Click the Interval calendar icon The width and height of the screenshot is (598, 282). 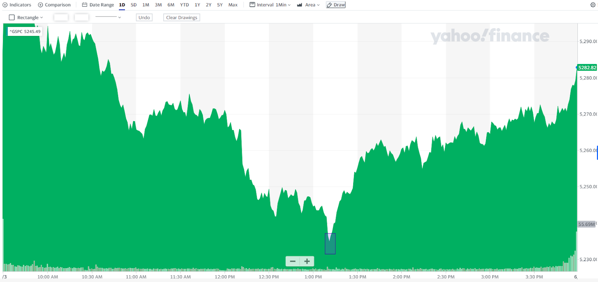(252, 5)
